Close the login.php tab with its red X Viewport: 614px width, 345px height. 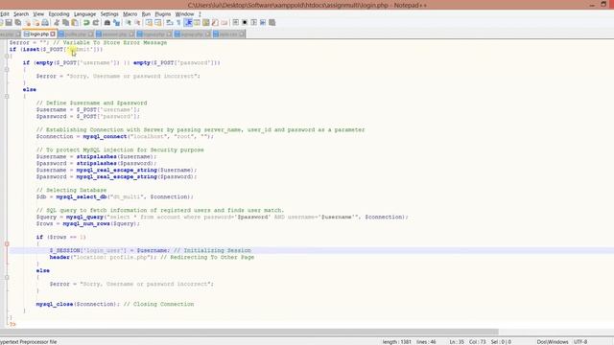pyautogui.click(x=53, y=34)
